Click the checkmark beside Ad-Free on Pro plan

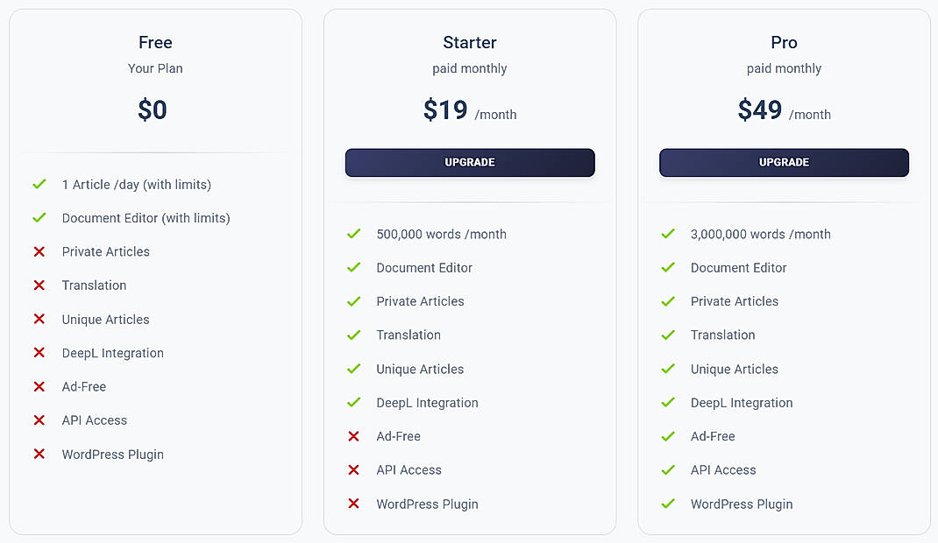668,436
